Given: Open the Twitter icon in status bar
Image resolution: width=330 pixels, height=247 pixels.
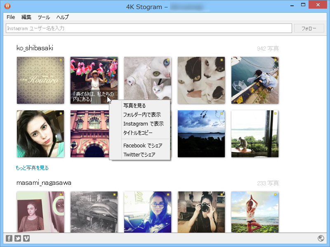Looking at the screenshot, I should click(x=18, y=238).
